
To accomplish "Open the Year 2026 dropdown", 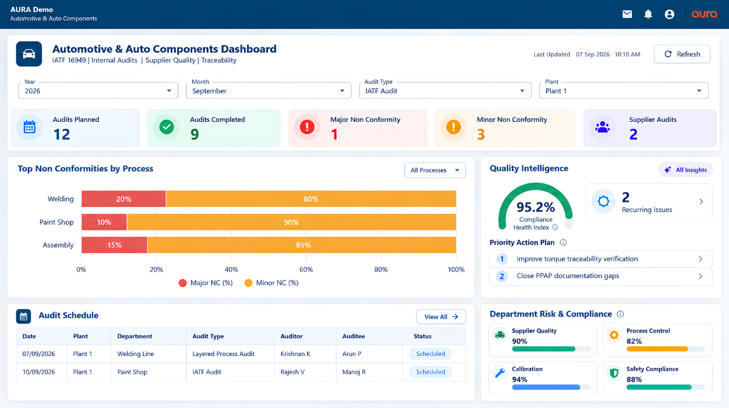I will coord(98,91).
